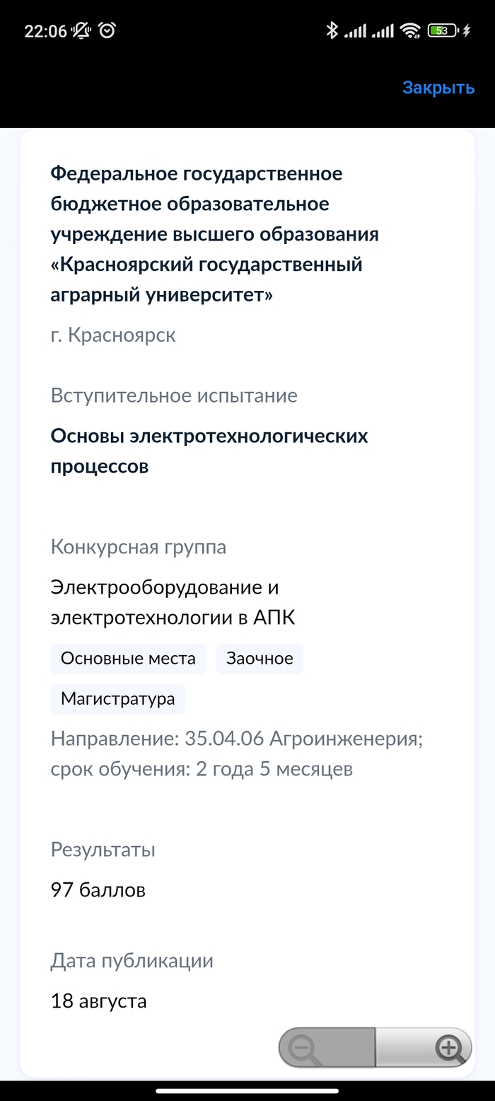Screen dimensions: 495x1101
Task: Tap the status bar clock 22:06
Action: click(45, 31)
